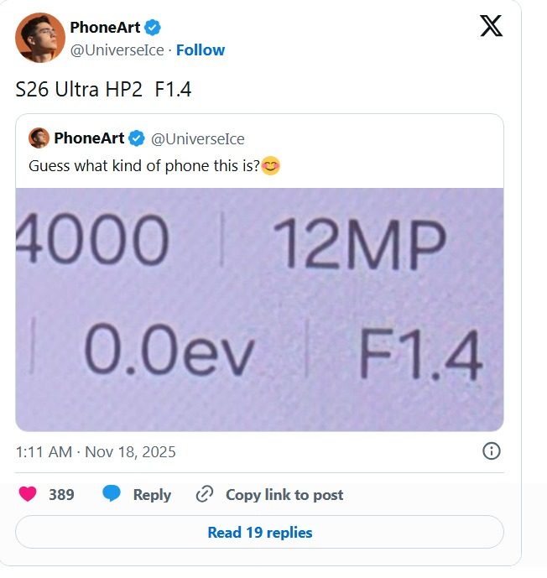Click the verified badge beside the top PhoneArt name
Image resolution: width=547 pixels, height=578 pixels.
(152, 28)
